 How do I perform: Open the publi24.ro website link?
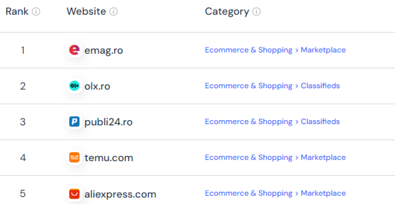click(109, 122)
